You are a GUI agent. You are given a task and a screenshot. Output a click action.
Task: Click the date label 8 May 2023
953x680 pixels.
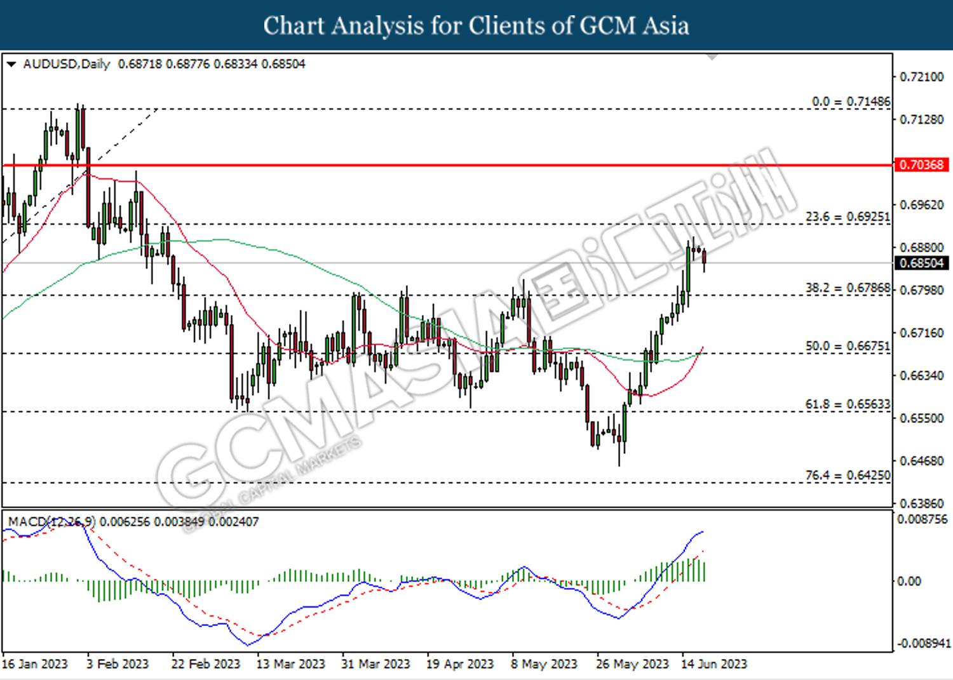tap(544, 663)
